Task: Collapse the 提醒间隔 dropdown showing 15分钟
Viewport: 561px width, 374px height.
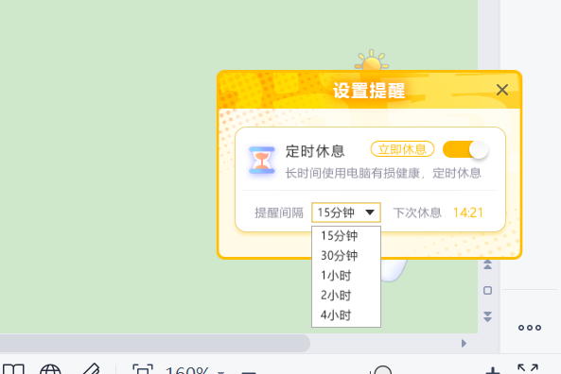Action: pyautogui.click(x=346, y=212)
